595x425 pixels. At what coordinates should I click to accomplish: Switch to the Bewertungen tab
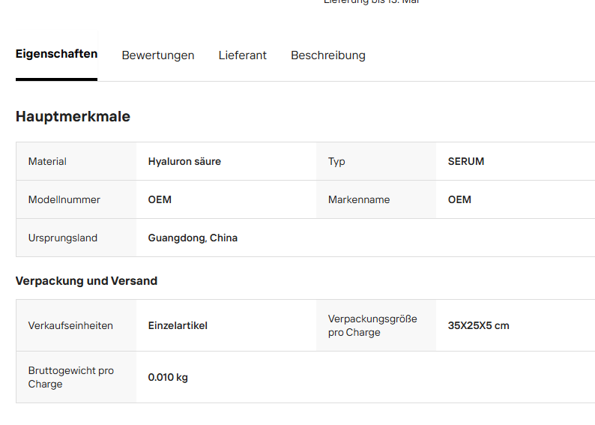pos(158,55)
